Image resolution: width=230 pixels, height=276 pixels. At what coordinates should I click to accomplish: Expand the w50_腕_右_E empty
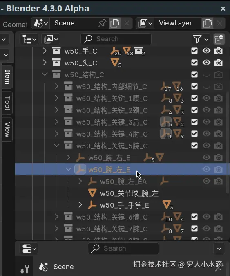[68, 157]
